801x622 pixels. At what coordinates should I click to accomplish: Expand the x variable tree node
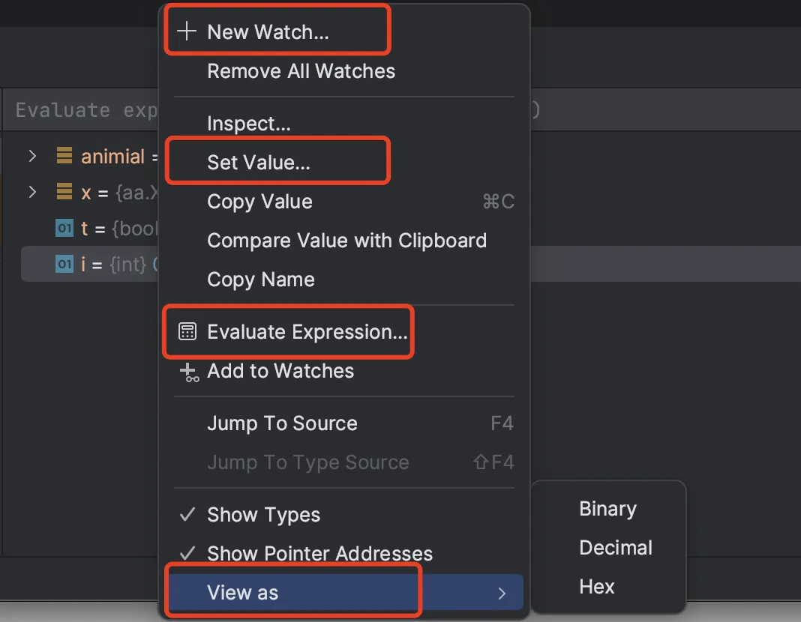pos(32,192)
